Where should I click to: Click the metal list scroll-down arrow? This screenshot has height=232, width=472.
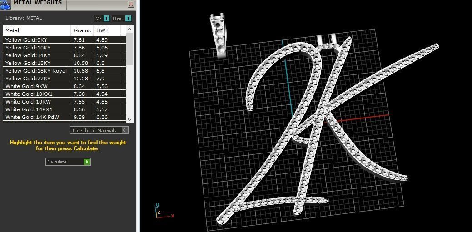point(130,119)
